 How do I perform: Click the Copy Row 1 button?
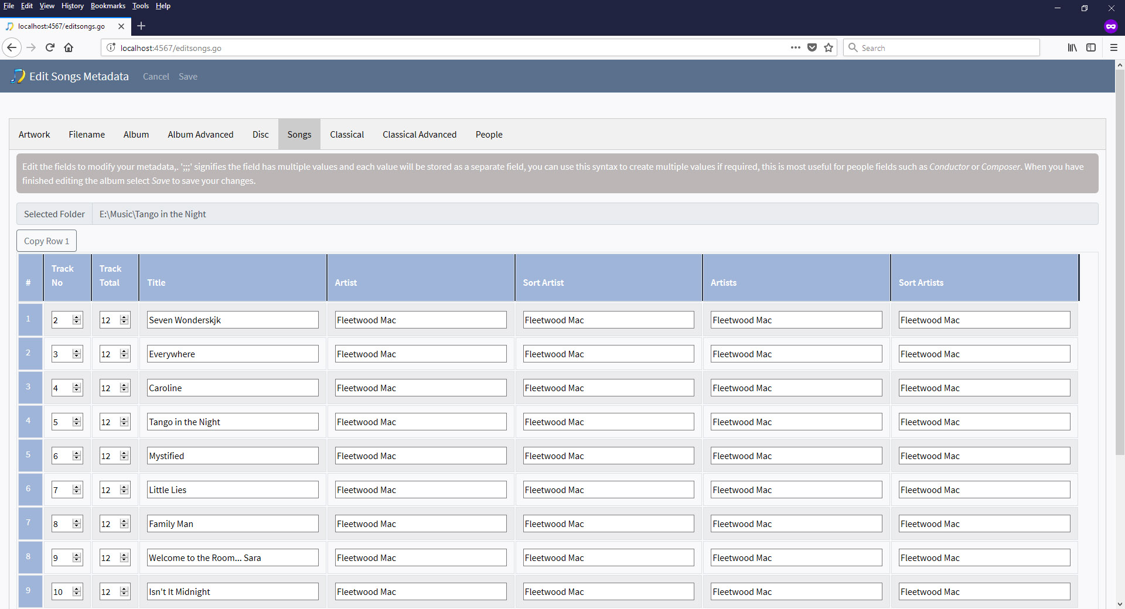(x=47, y=241)
